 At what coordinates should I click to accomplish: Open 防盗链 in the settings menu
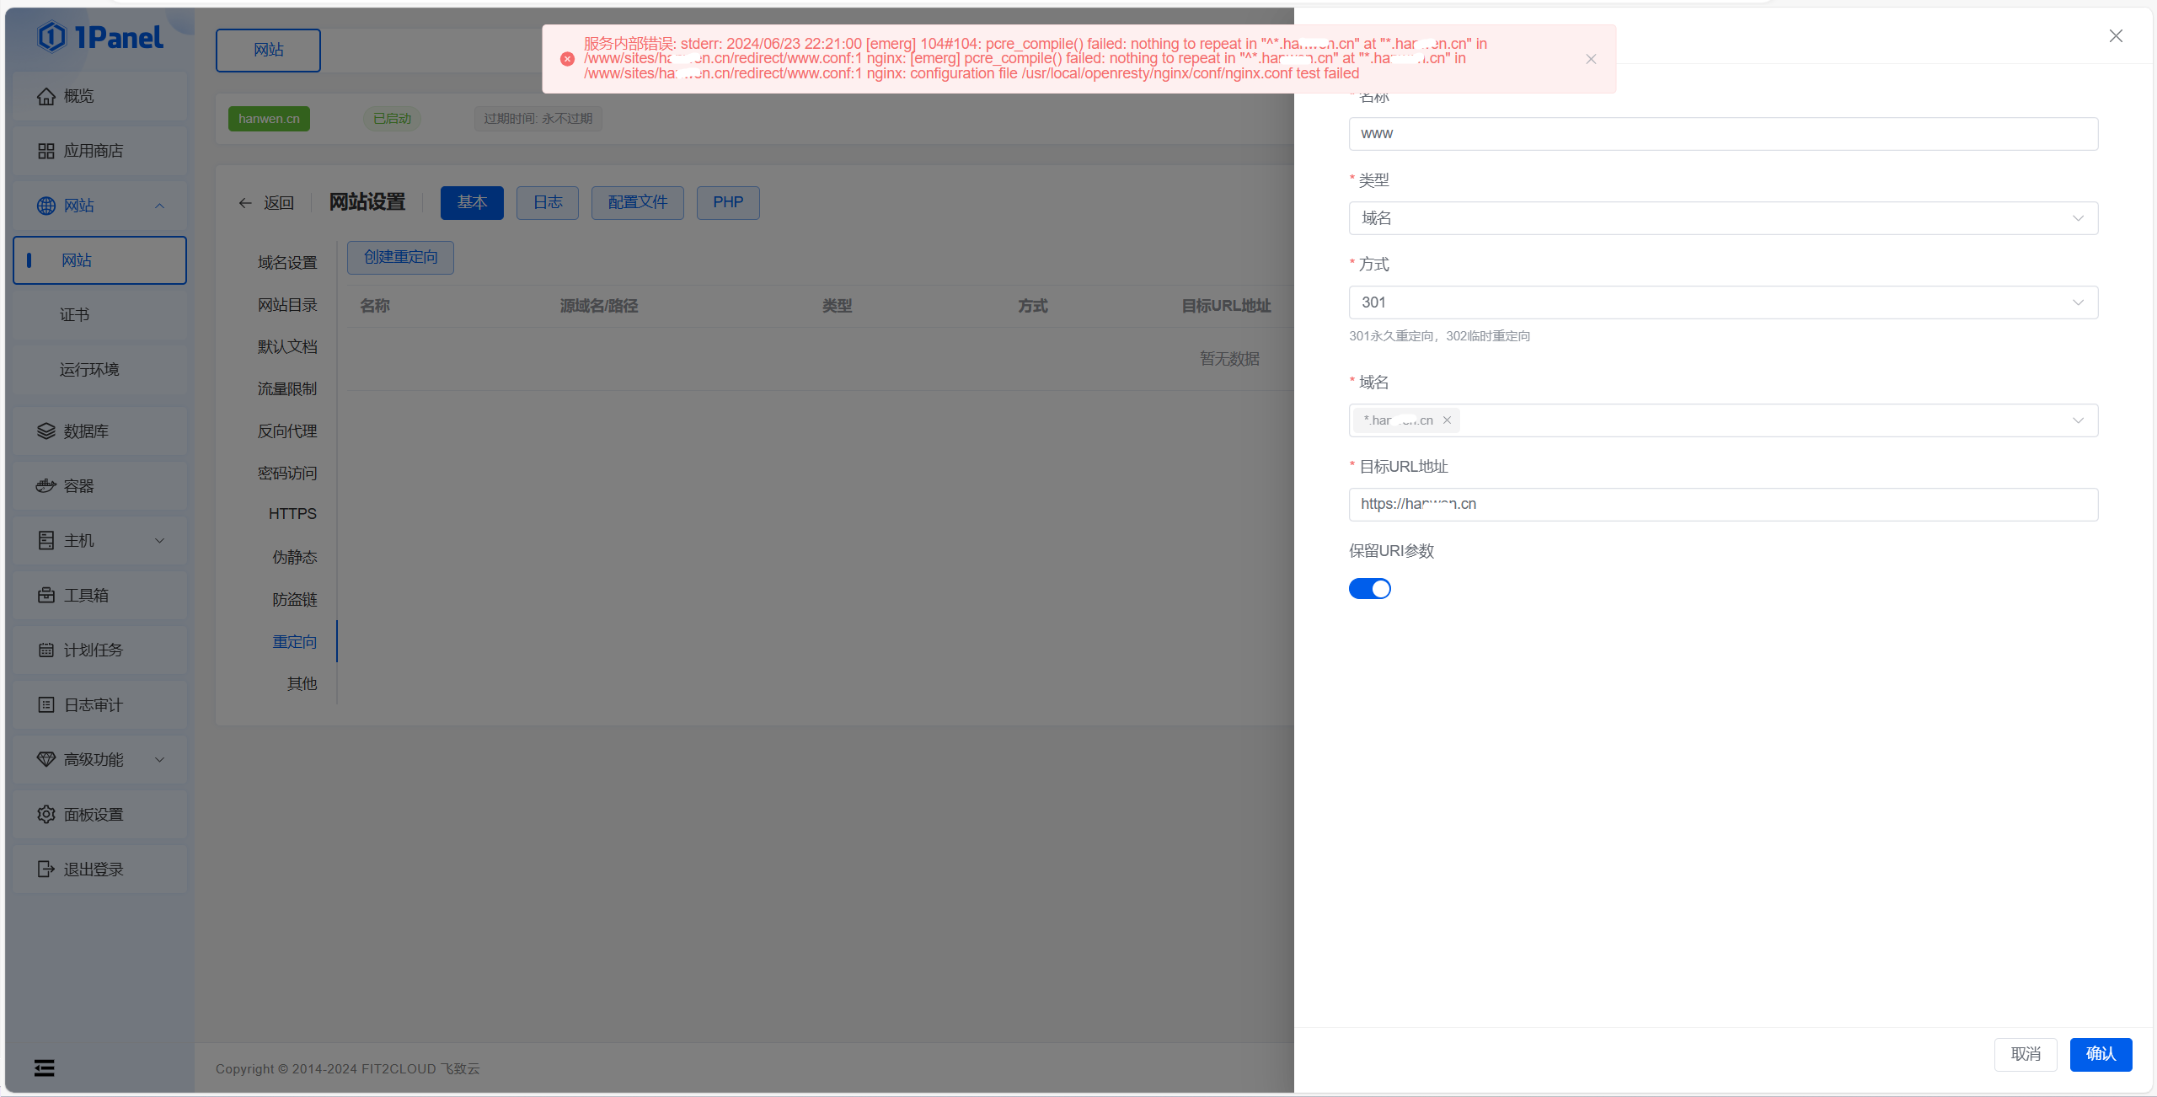(x=295, y=600)
